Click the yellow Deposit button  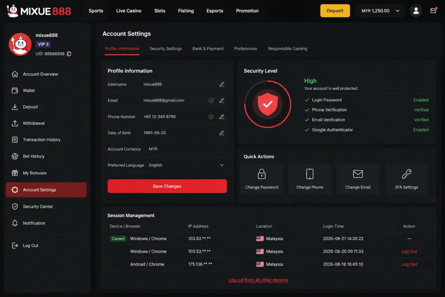[x=335, y=11]
